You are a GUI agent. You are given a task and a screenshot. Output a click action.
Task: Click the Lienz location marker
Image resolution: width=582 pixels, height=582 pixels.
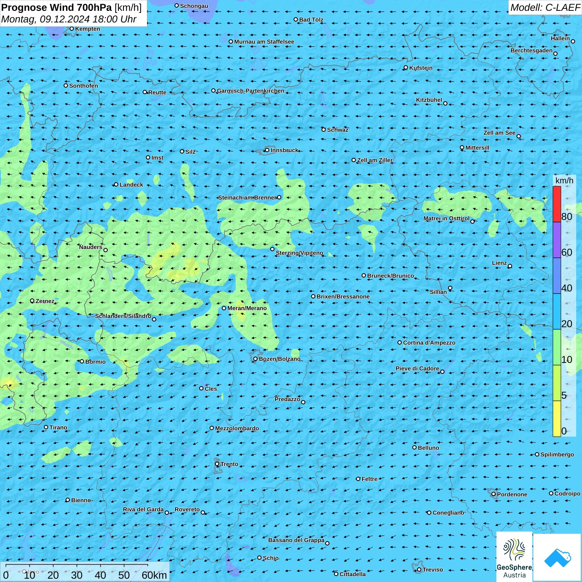click(510, 266)
